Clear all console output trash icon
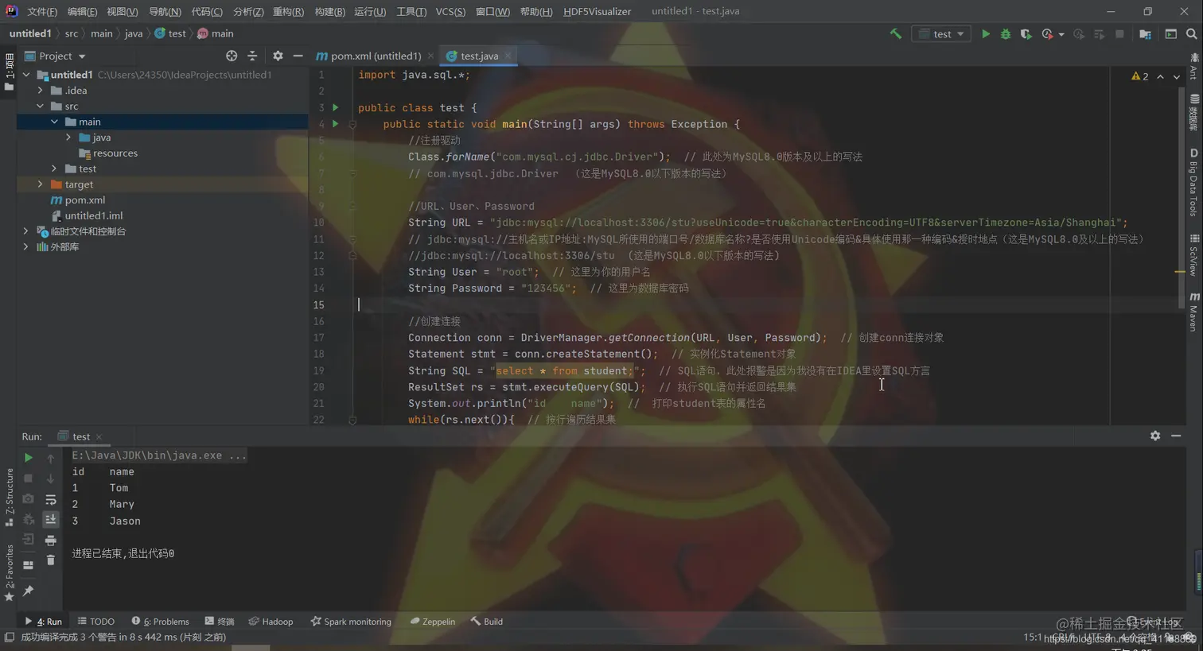 (50, 560)
